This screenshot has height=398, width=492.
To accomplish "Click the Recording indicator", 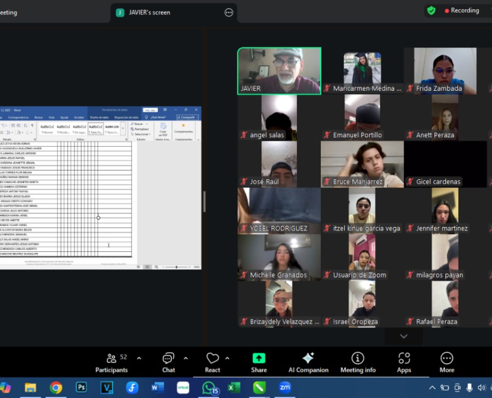I will (x=462, y=10).
